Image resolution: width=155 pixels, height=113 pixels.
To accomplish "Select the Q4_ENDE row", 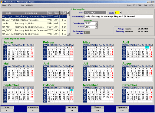I will pos(34,30).
